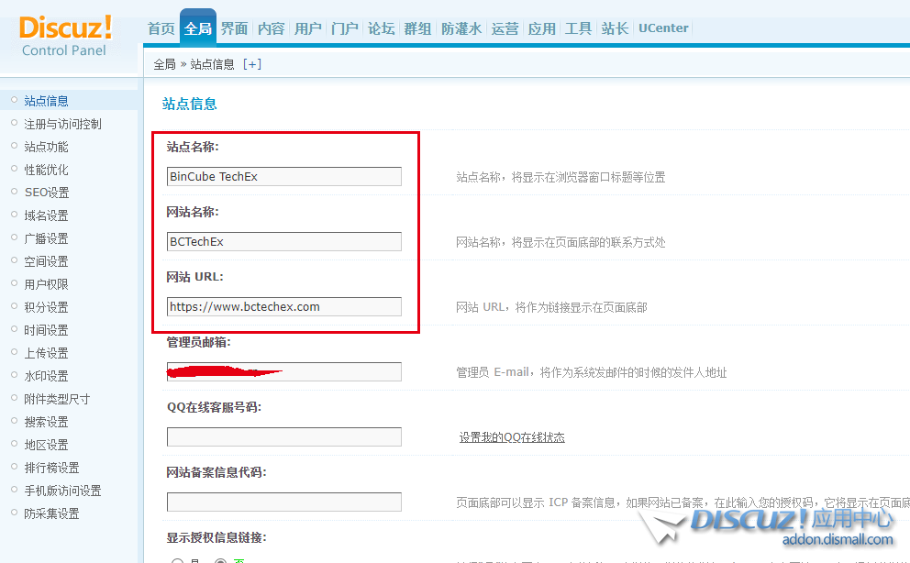Open the 内容 tab
Screen dimensions: 910x563
pos(271,28)
